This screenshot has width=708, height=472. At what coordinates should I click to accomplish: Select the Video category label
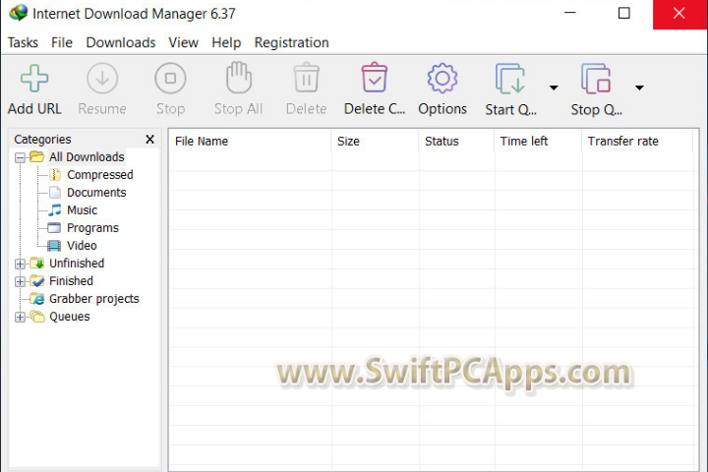(x=82, y=246)
